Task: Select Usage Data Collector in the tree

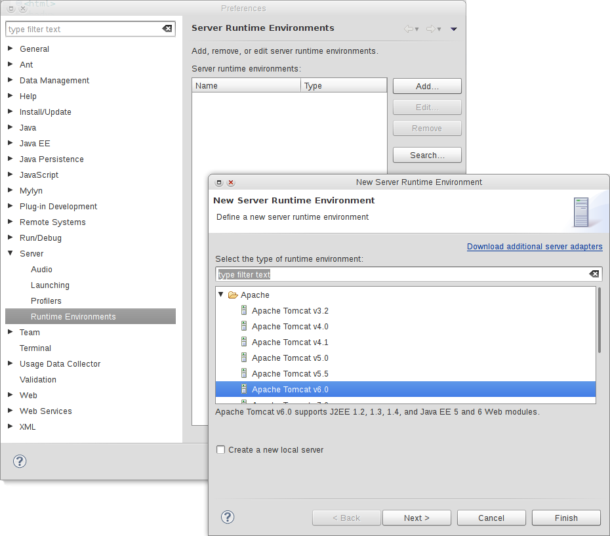Action: pos(60,364)
